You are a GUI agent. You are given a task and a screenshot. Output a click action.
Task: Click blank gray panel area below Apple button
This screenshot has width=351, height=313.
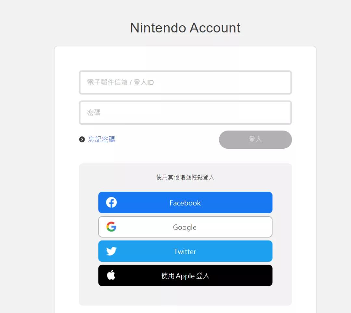coord(185,295)
